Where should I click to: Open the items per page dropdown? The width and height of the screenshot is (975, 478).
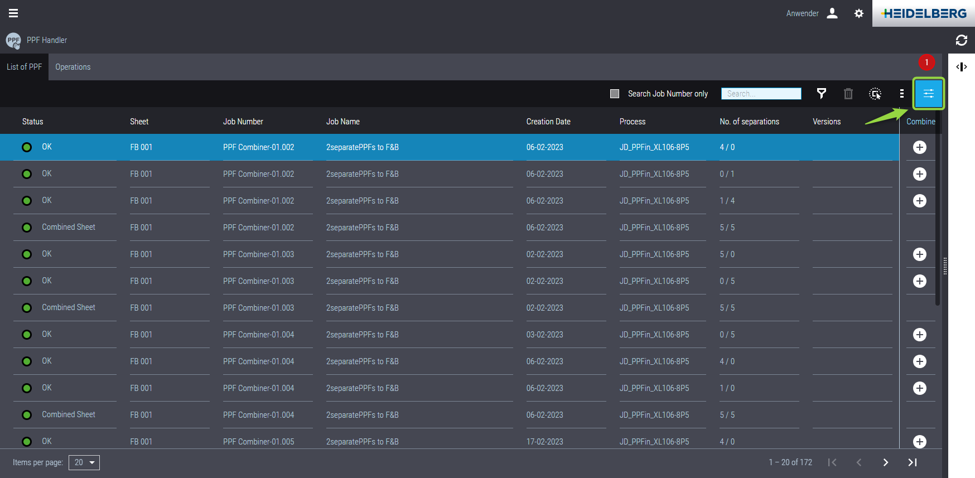pyautogui.click(x=84, y=462)
